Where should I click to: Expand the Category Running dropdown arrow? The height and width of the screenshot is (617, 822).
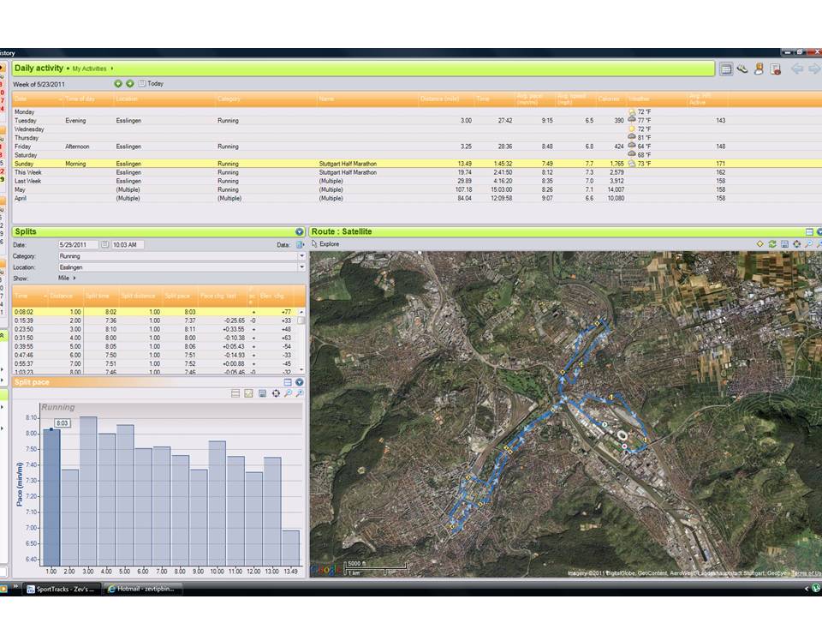click(x=301, y=256)
